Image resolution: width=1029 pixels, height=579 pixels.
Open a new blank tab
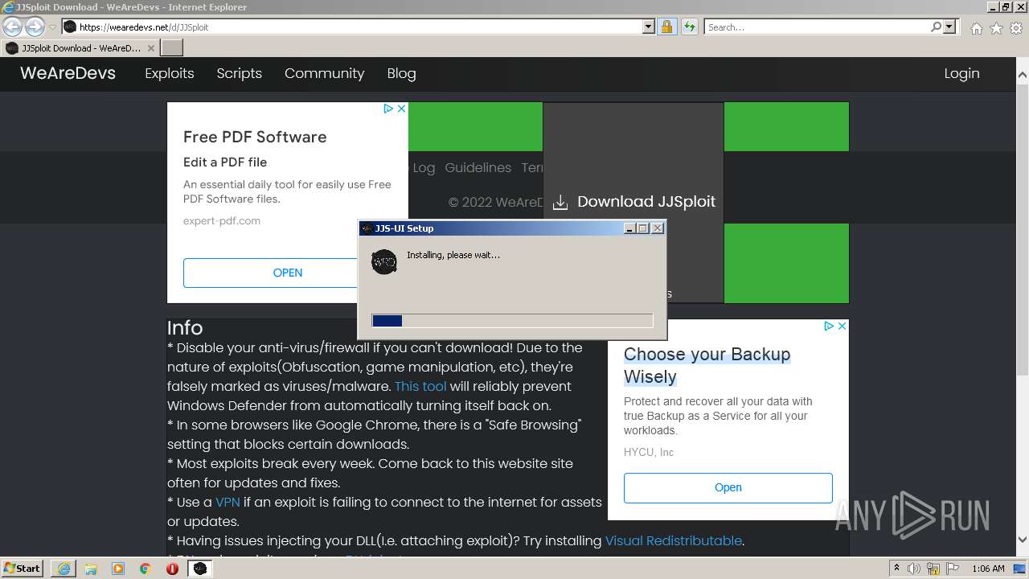click(172, 48)
